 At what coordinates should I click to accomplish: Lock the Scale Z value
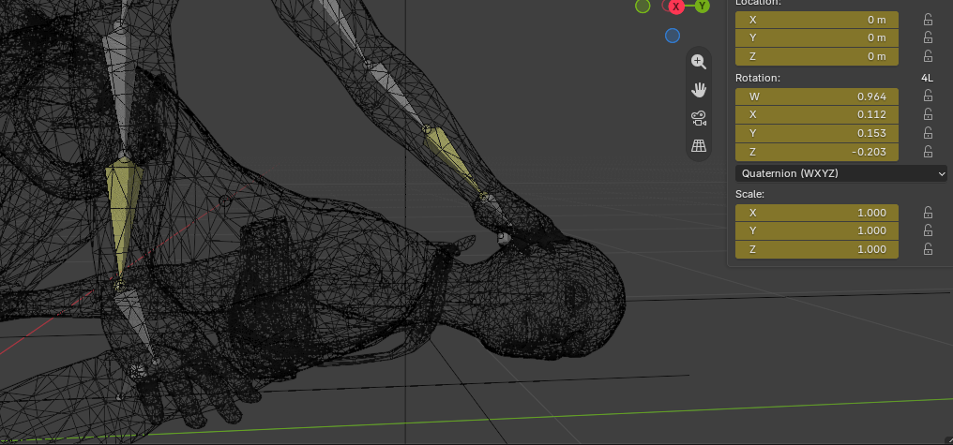pyautogui.click(x=928, y=249)
